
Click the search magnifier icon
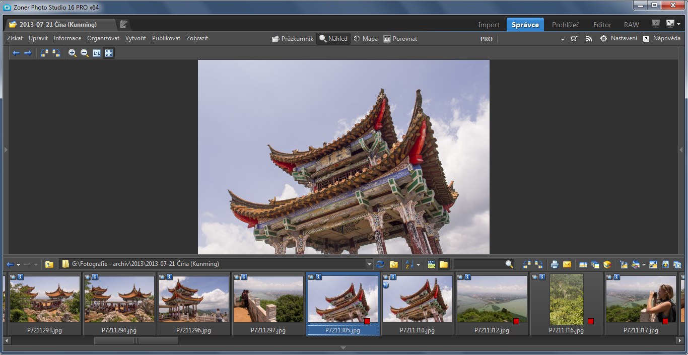[x=509, y=264]
